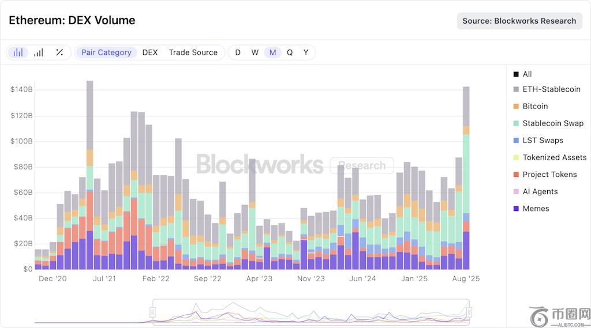The height and width of the screenshot is (328, 591).
Task: Click the black All legend square
Action: pyautogui.click(x=516, y=74)
